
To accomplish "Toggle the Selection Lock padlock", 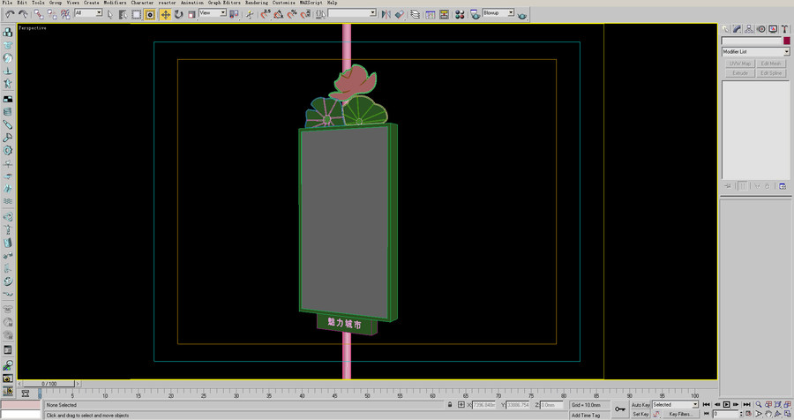I will click(x=450, y=404).
